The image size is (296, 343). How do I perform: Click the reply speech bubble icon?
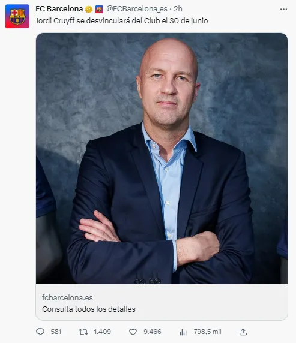(x=40, y=332)
